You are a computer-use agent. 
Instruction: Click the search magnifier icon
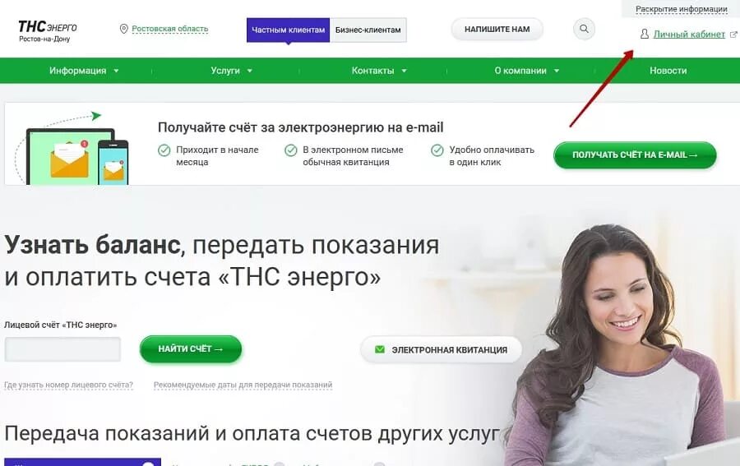click(584, 29)
